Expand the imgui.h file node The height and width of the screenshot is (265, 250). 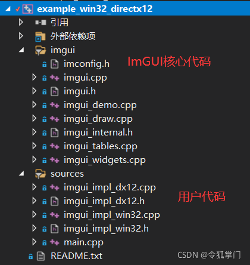[x=35, y=91]
